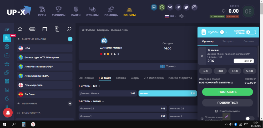The image size is (263, 128).
Task: Click Очистить купон link
Action: click(x=227, y=111)
